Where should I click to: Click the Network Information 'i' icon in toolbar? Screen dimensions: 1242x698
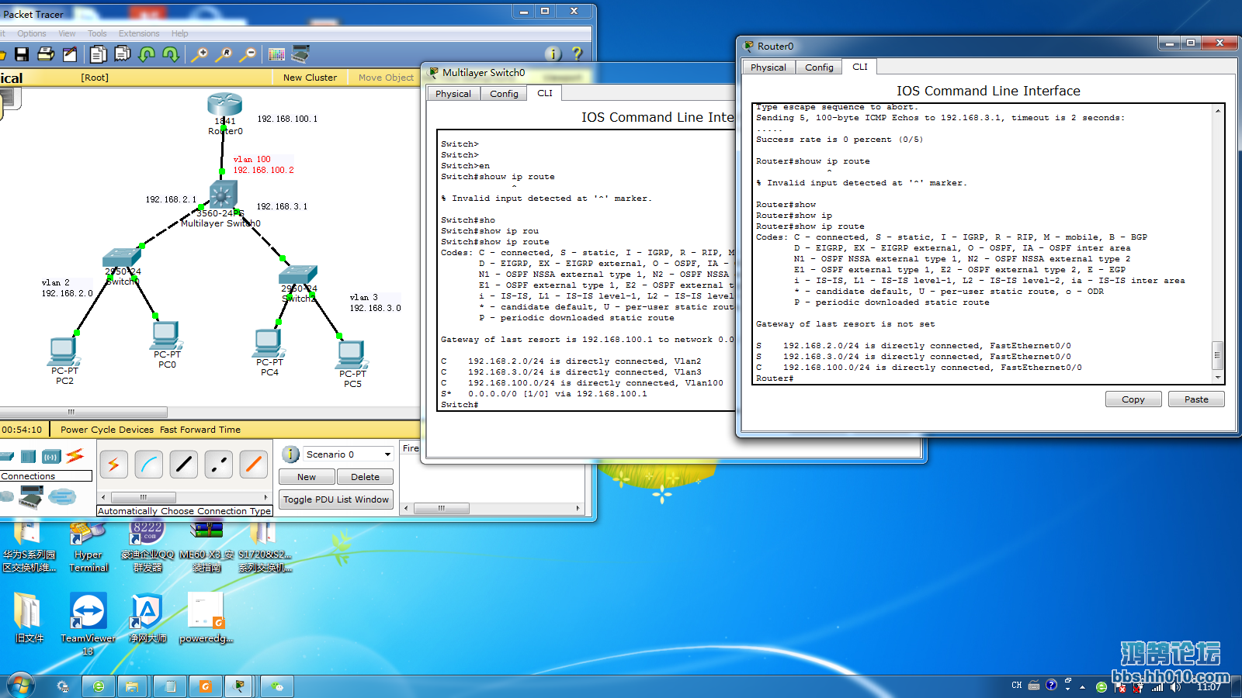553,54
